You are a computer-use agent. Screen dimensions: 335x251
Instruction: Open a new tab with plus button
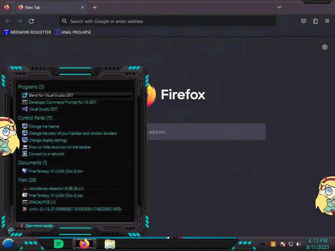coord(95,8)
